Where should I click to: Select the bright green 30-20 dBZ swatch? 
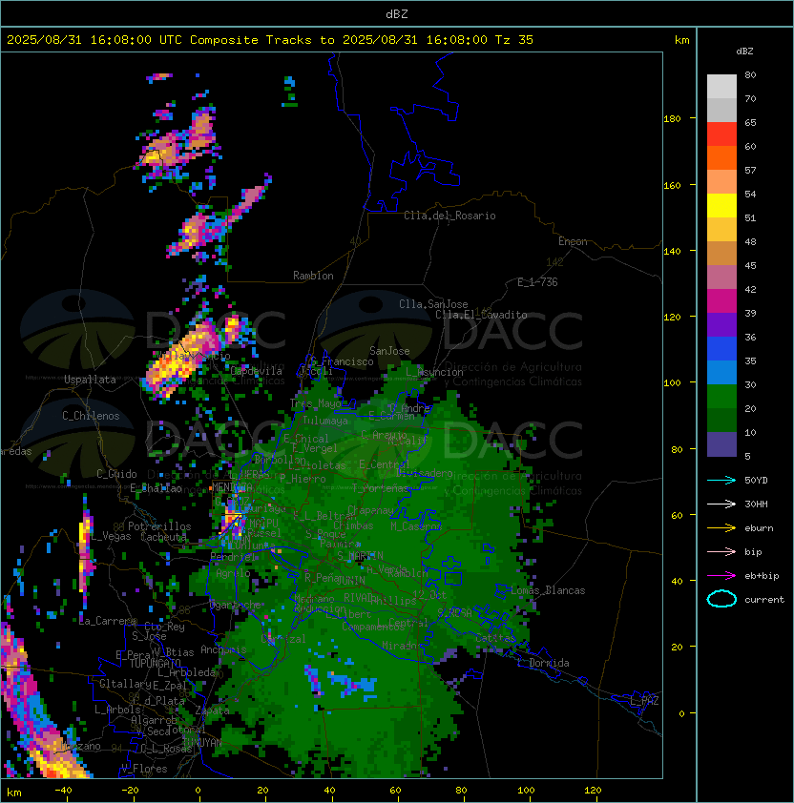click(x=721, y=397)
